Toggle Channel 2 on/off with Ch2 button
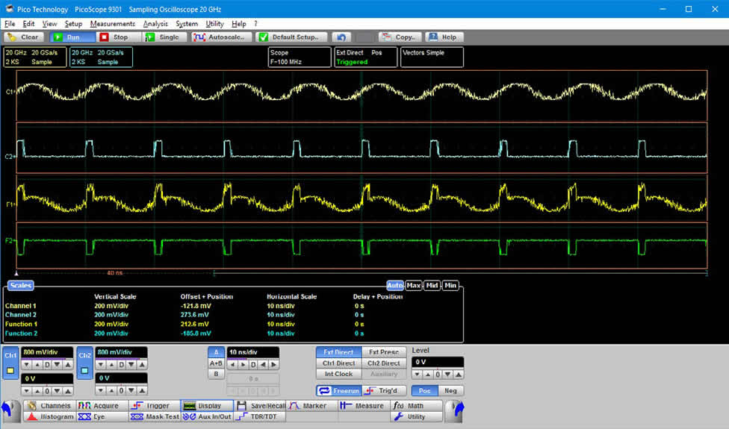Screen dimensions: 729x429 (x=84, y=363)
